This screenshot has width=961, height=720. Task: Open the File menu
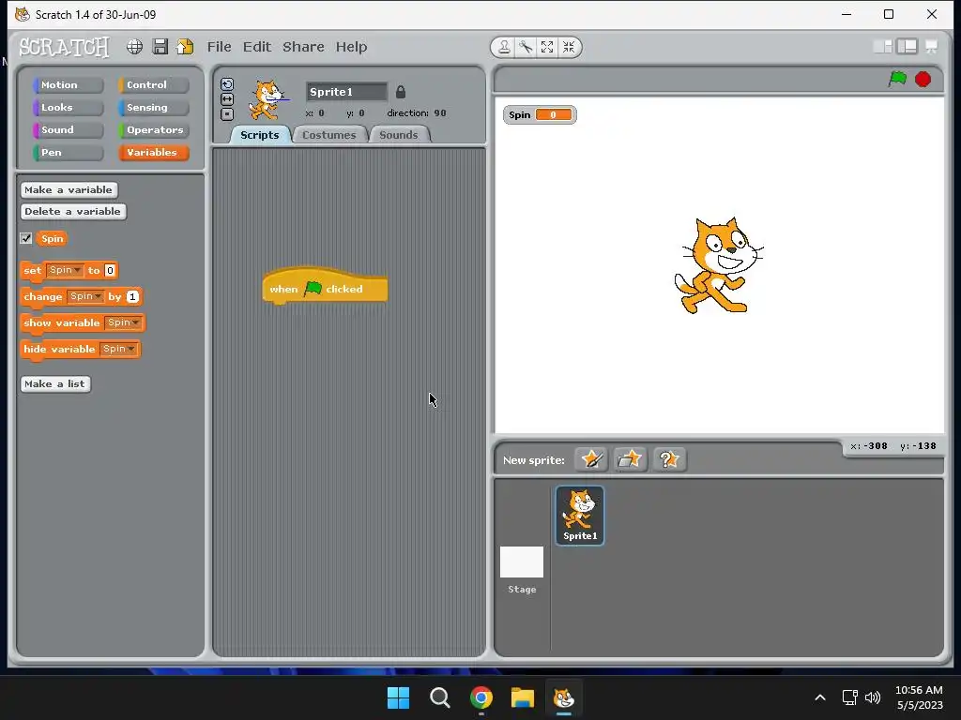point(219,47)
